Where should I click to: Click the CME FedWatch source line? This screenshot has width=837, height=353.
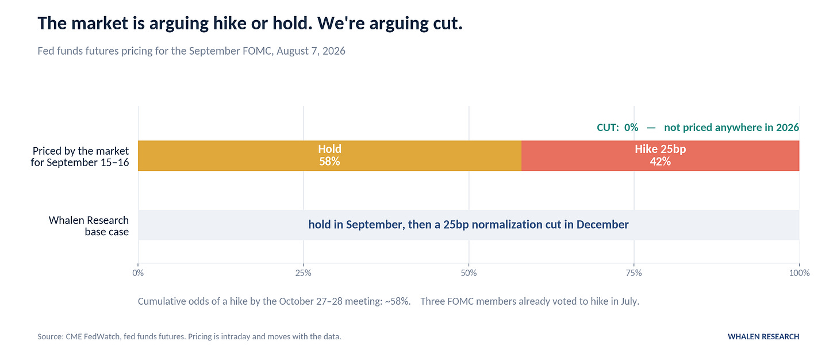click(189, 336)
